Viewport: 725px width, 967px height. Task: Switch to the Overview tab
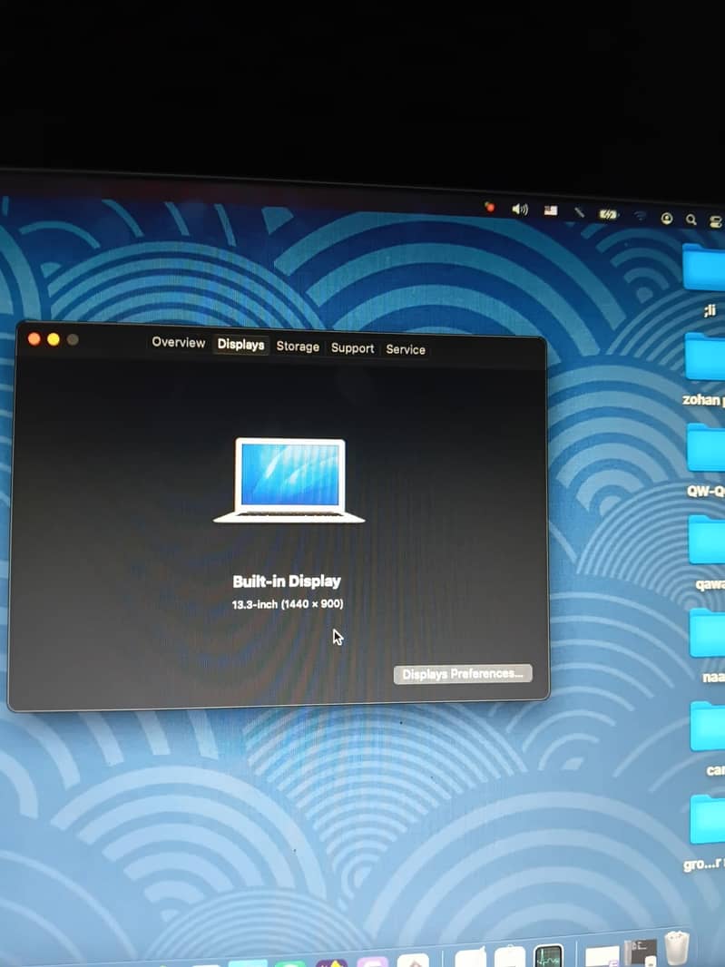[x=179, y=342]
